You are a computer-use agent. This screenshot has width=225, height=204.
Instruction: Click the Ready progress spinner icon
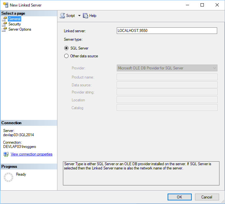click(x=8, y=177)
